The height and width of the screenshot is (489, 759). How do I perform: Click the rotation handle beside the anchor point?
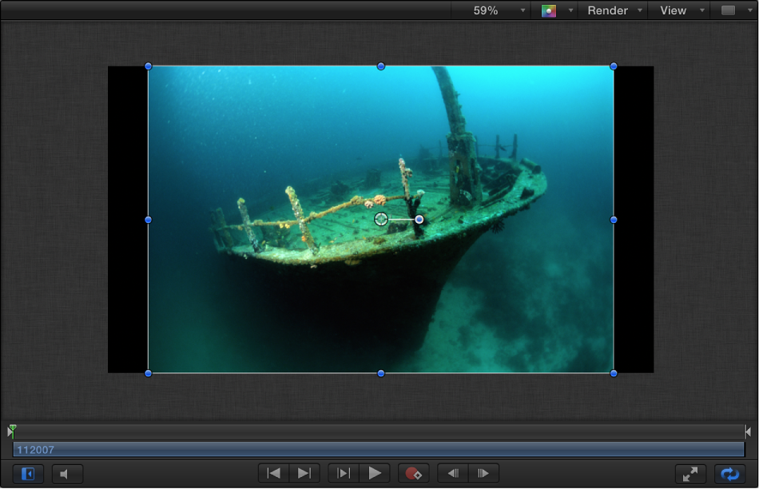click(x=419, y=219)
